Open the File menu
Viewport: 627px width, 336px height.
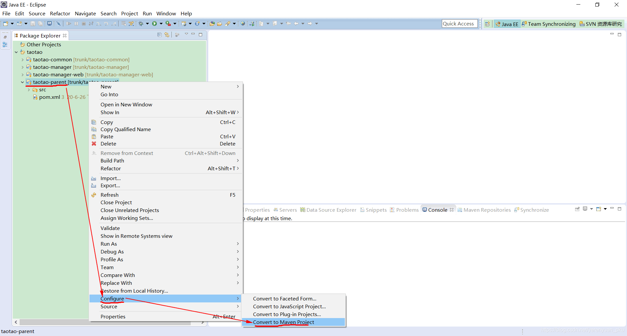pyautogui.click(x=6, y=13)
